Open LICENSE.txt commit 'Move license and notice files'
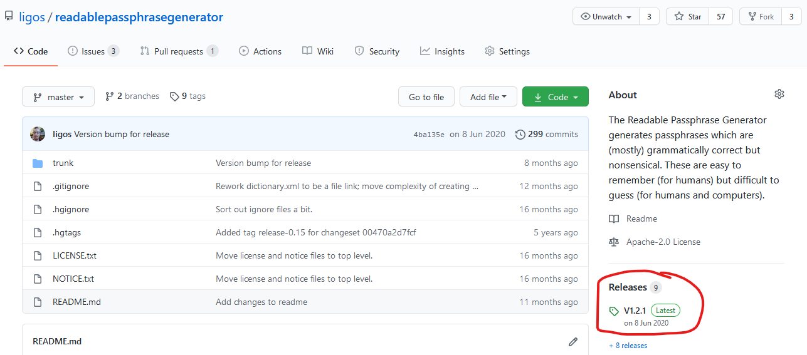This screenshot has width=807, height=355. coord(294,255)
